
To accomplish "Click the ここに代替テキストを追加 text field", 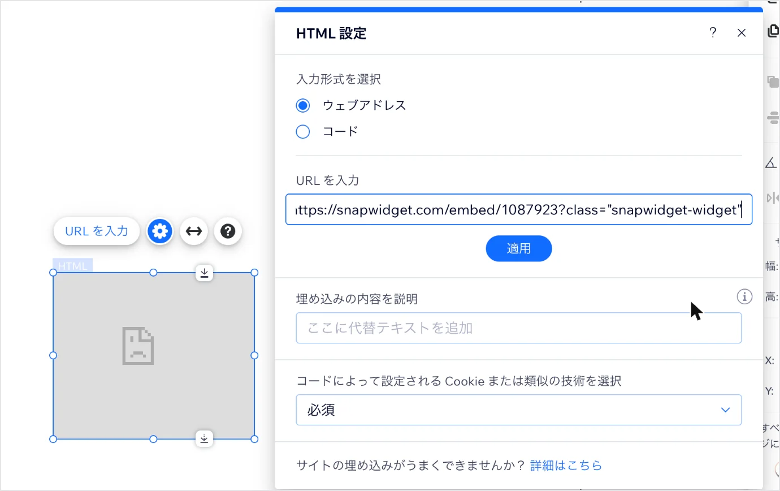I will pos(519,328).
